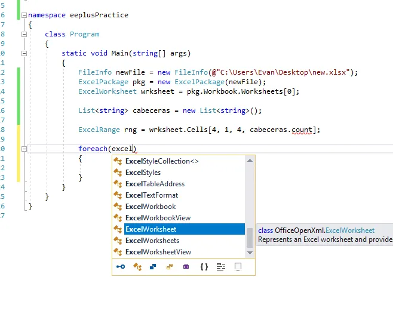This screenshot has height=329, width=393.
Task: Click 'Worksheets[0]' indexer in code
Action: [x=268, y=91]
